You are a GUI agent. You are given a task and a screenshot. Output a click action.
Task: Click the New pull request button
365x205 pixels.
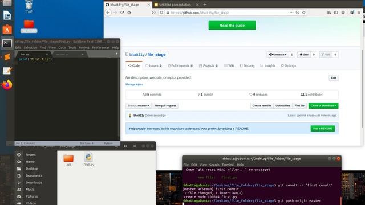click(x=165, y=106)
